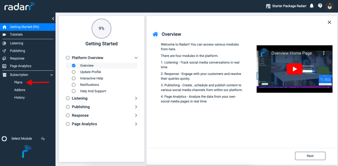Click the Page Analytics chart icon
Screen dimensions: 338x166
4,66
